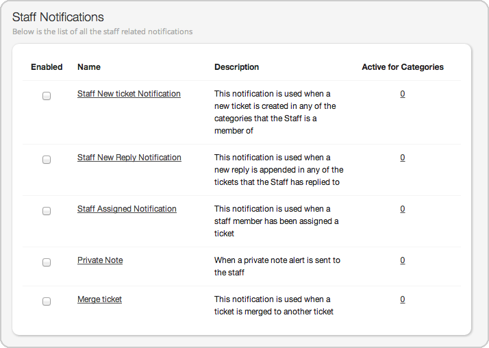
Task: Click category count for Staff Assigned Notification
Action: [403, 209]
